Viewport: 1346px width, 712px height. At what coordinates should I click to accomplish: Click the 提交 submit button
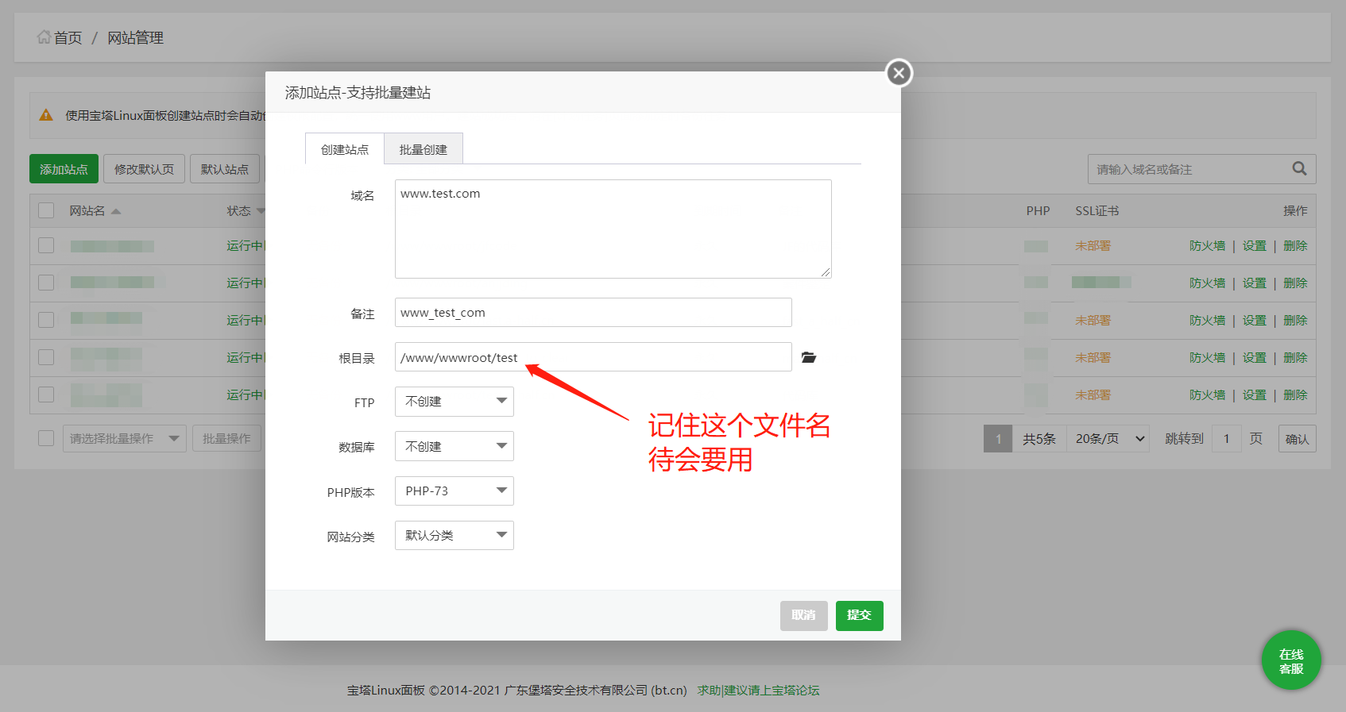pos(859,615)
